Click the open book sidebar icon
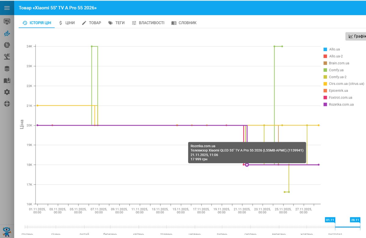The image size is (366, 238). coord(7,81)
